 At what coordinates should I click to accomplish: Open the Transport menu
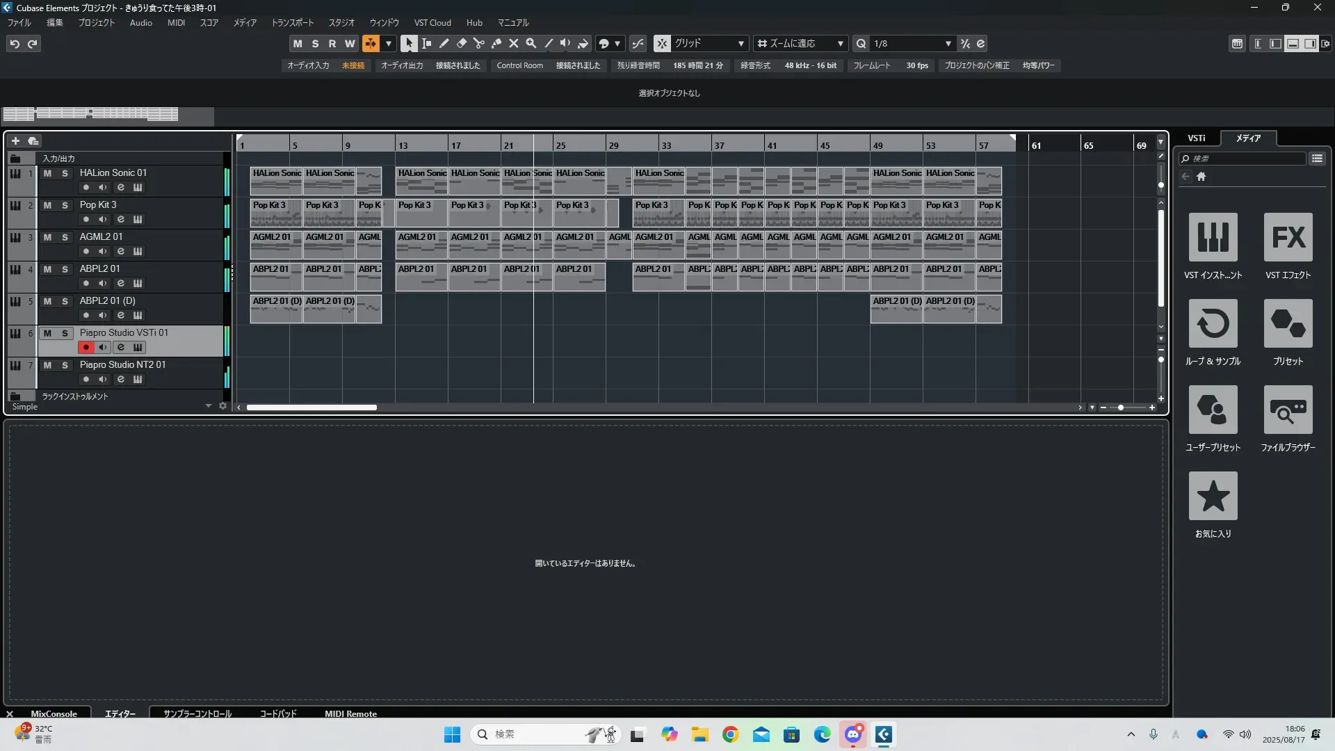[x=292, y=22]
